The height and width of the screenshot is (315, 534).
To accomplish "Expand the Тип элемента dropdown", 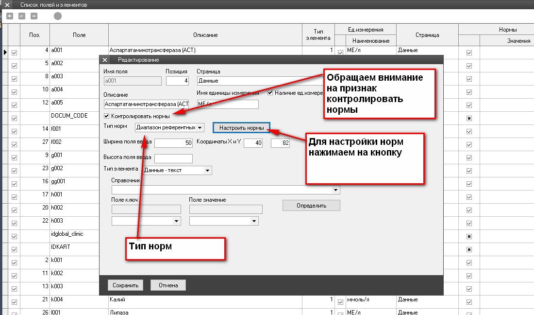I will [x=176, y=171].
